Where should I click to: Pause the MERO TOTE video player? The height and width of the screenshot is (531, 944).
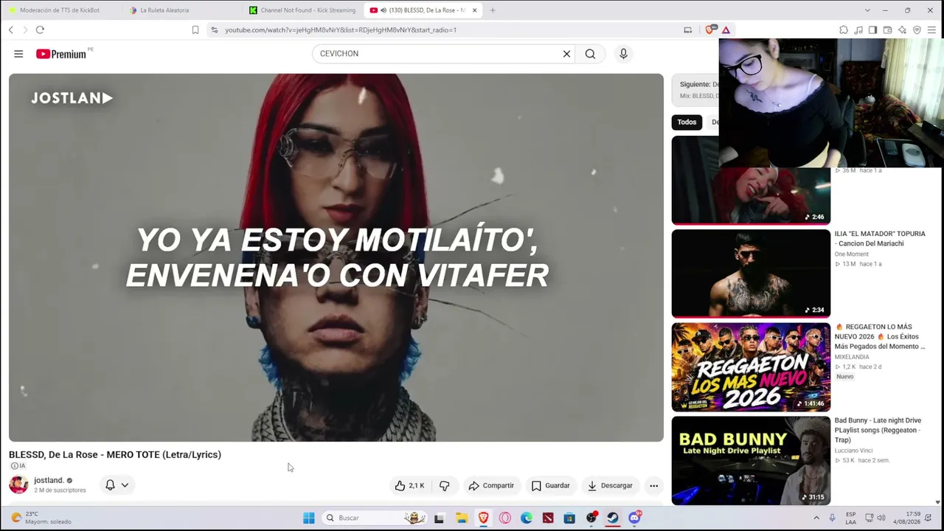coord(336,257)
